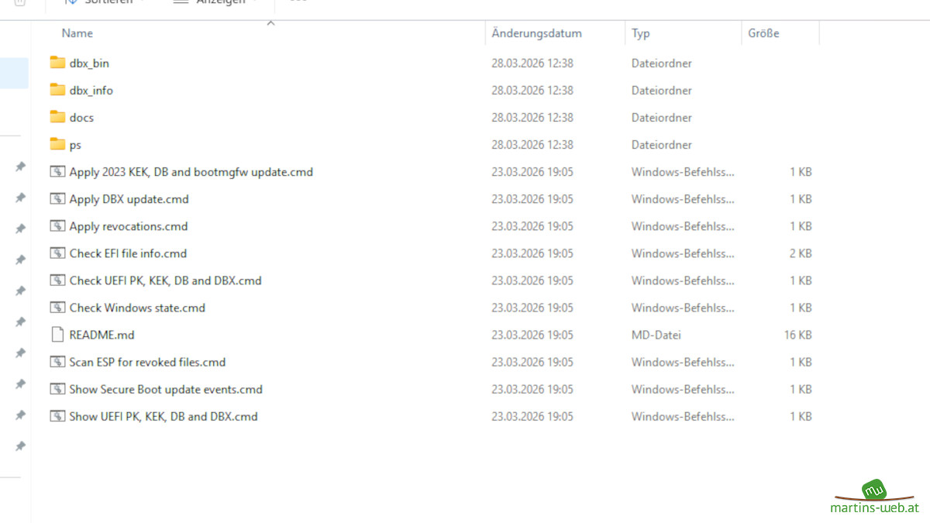Click the README.md file icon
The height and width of the screenshot is (523, 930).
tap(57, 335)
